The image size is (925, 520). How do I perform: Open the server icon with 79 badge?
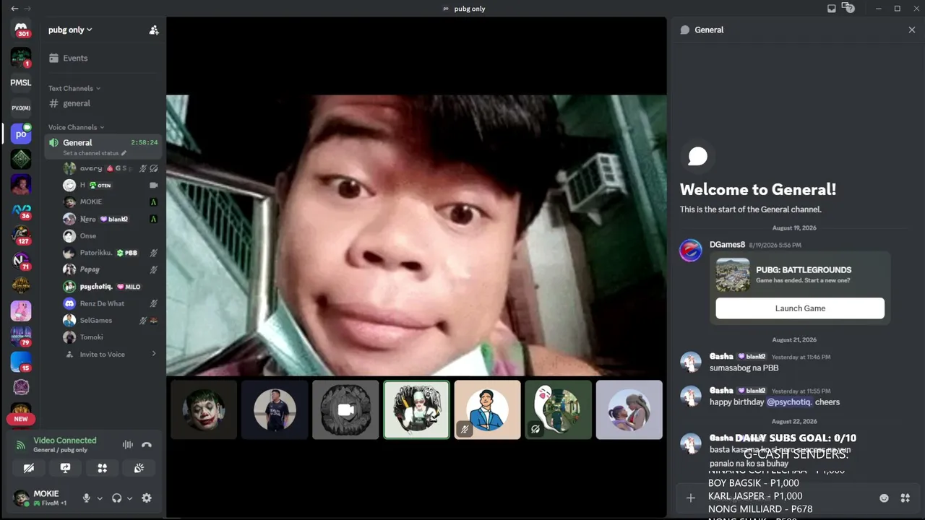click(x=21, y=337)
